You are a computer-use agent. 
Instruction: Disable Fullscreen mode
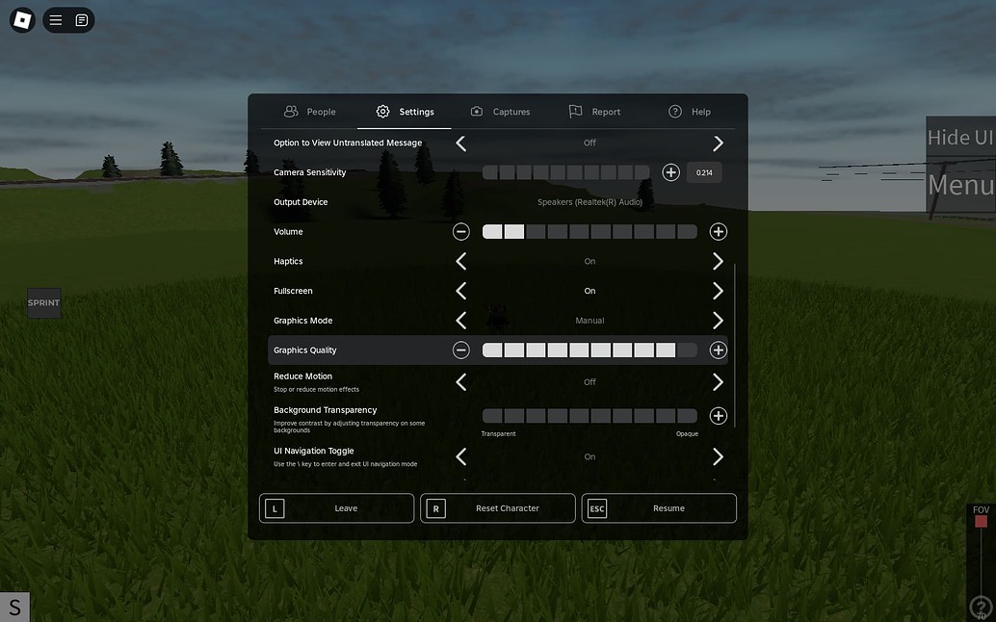tap(460, 290)
